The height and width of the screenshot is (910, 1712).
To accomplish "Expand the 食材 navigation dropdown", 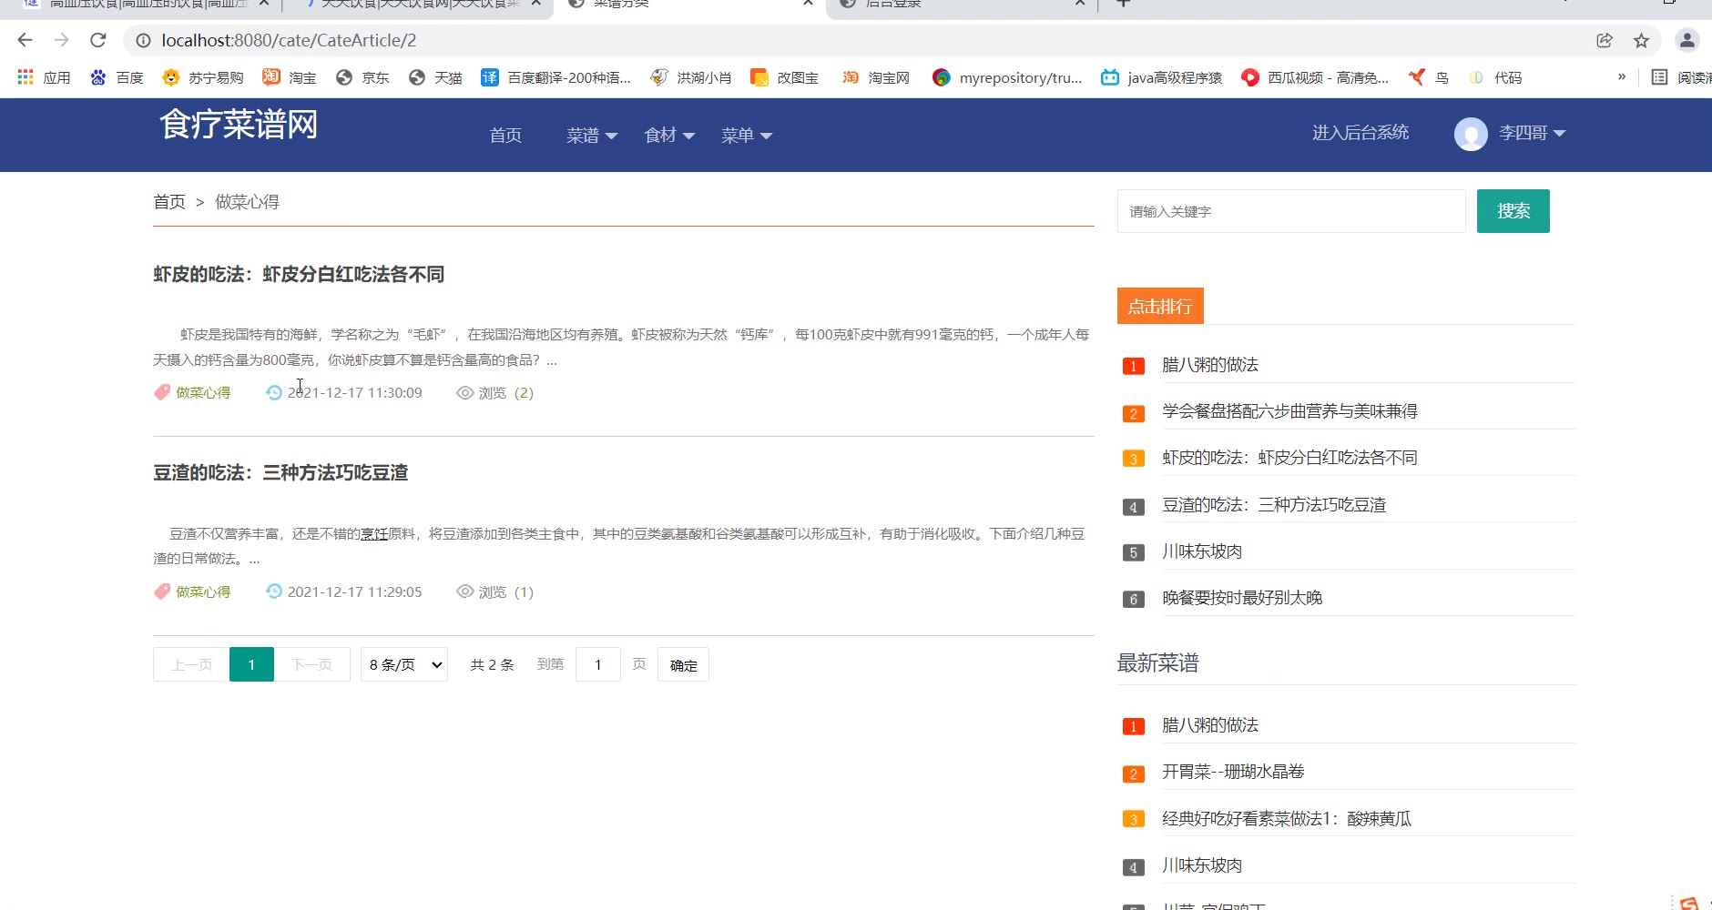I will coord(669,136).
